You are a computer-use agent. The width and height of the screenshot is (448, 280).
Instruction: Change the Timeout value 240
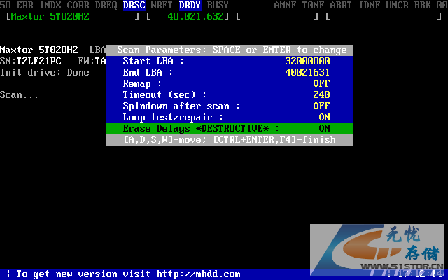pyautogui.click(x=321, y=94)
